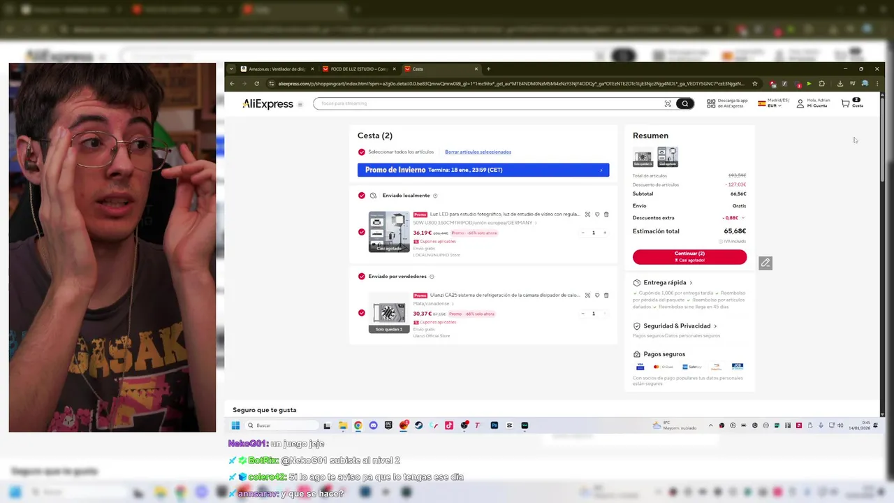Viewport: 894px width, 503px height.
Task: Find similar items for Ulanzi CA25 product
Action: 587,296
